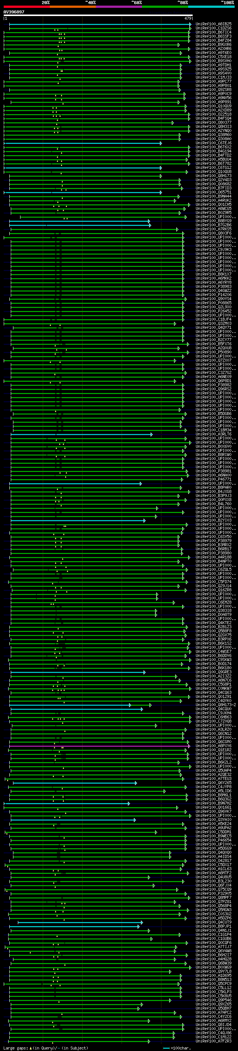Select the UniRef100_Q8H313 label
Screen dimensions: 238x1051
213,126
